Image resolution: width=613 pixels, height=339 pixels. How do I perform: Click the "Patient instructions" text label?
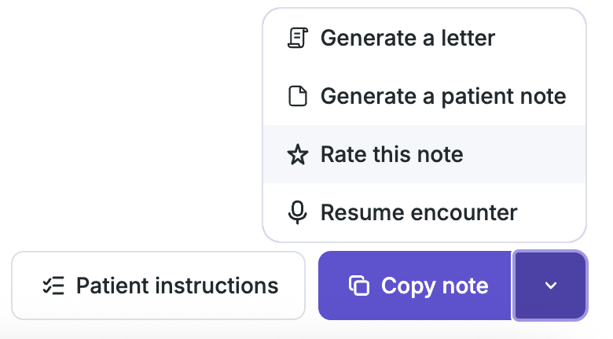point(177,286)
